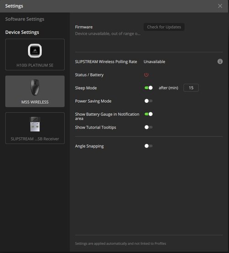Click the red power status icon
229x253 pixels.
(146, 75)
